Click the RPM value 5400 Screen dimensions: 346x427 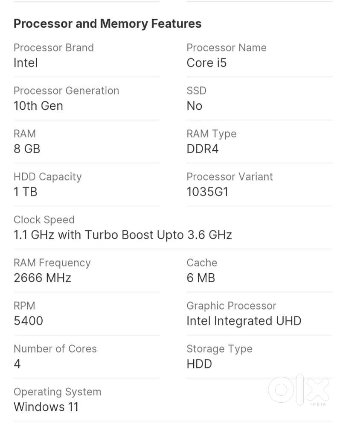coord(28,321)
